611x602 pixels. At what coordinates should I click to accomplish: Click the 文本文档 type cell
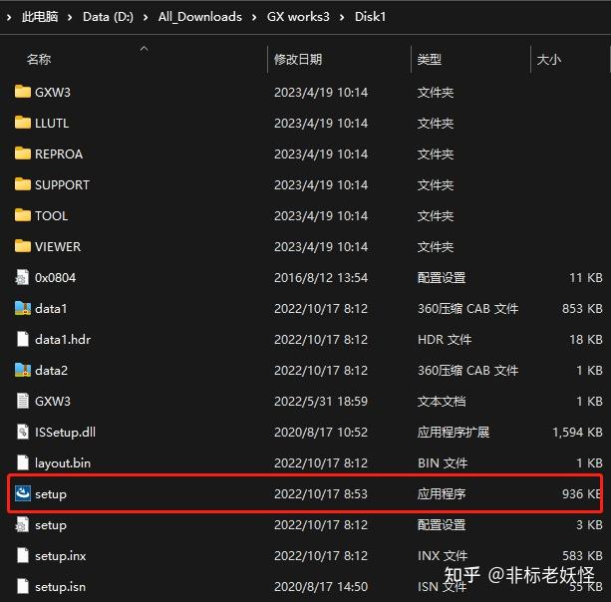point(442,401)
